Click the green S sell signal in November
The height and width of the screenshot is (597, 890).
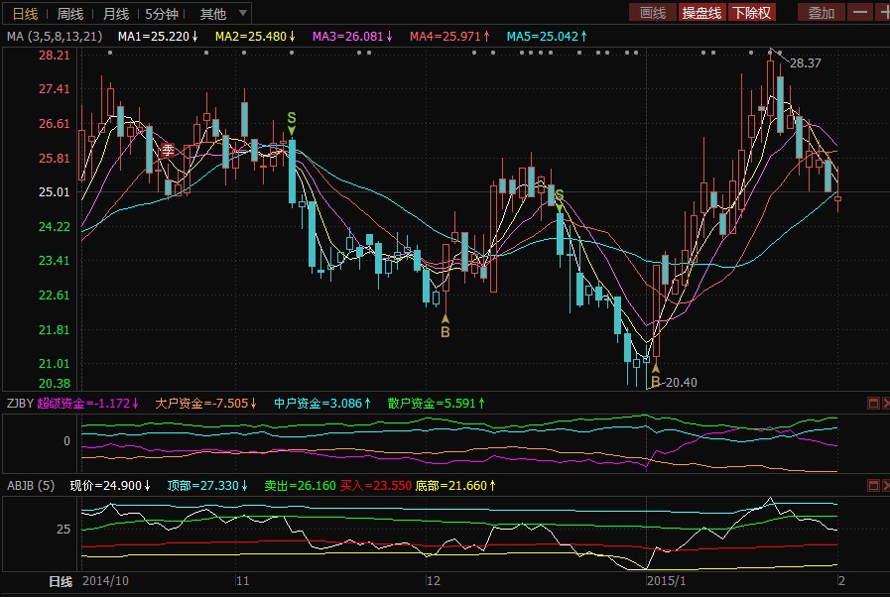292,118
